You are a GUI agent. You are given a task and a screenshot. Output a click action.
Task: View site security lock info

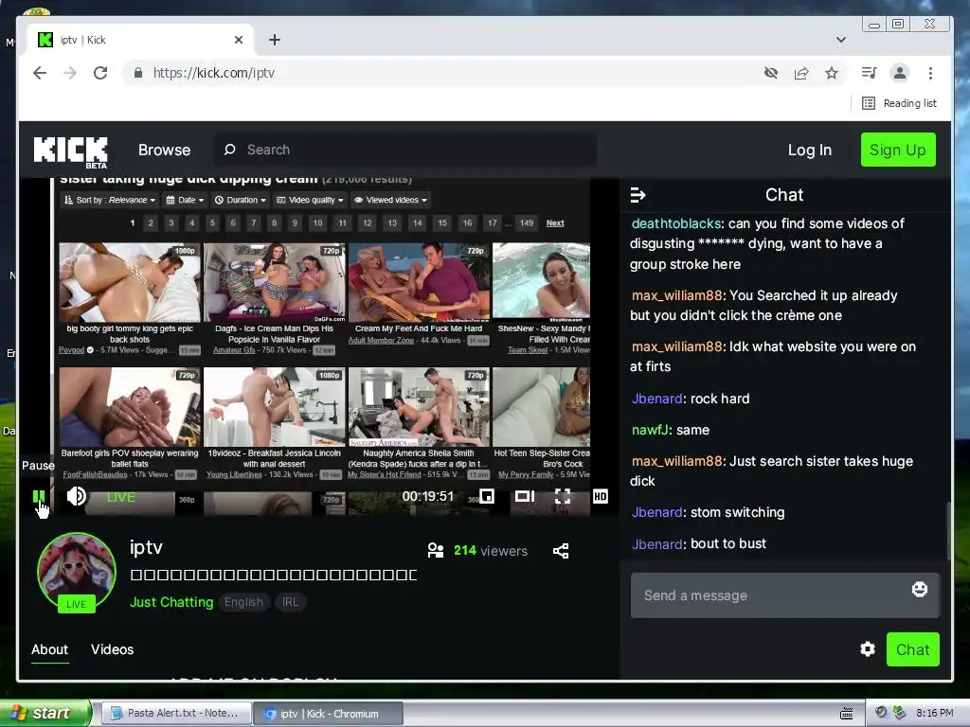tap(138, 73)
